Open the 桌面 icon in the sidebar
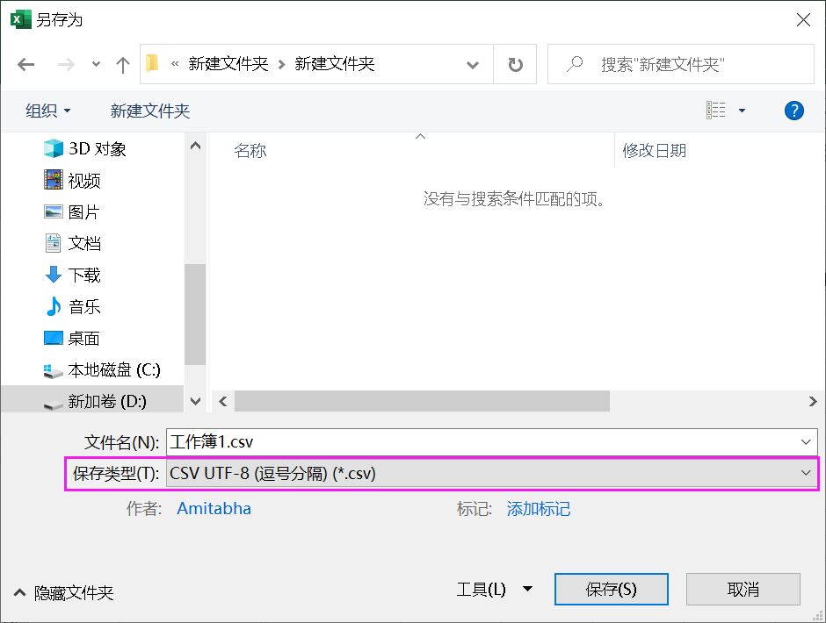Image resolution: width=826 pixels, height=623 pixels. (54, 338)
